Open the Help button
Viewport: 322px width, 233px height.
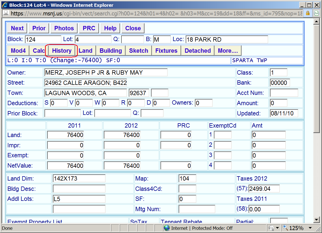pos(110,28)
